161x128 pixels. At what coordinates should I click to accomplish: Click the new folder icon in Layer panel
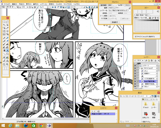149,61
